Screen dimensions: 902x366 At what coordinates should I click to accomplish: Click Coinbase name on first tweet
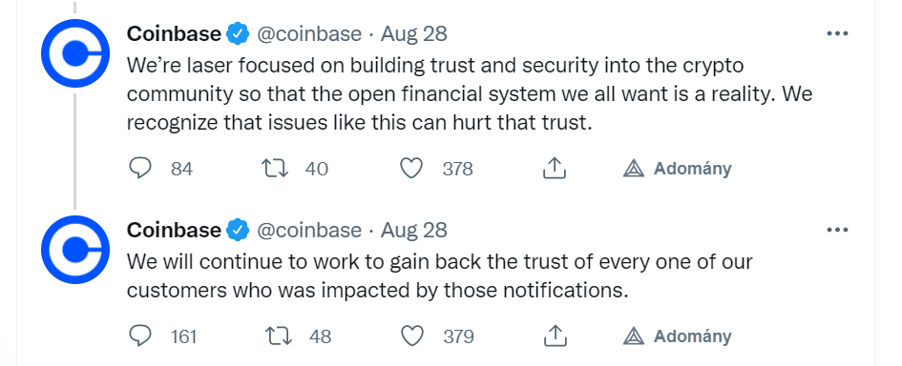pyautogui.click(x=174, y=34)
